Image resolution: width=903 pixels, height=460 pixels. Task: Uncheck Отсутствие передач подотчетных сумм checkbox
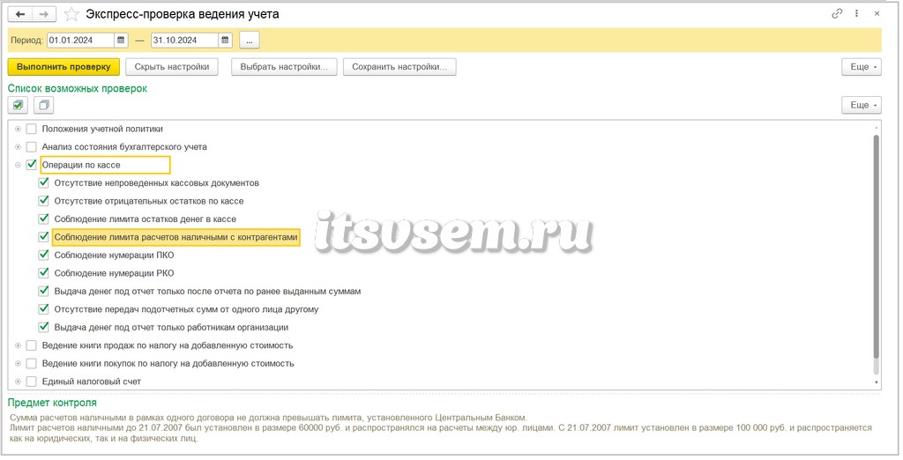(43, 309)
